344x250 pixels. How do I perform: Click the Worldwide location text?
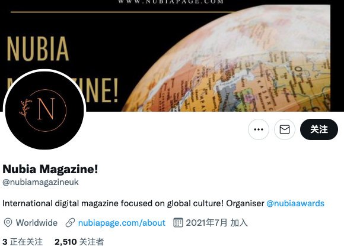37,223
